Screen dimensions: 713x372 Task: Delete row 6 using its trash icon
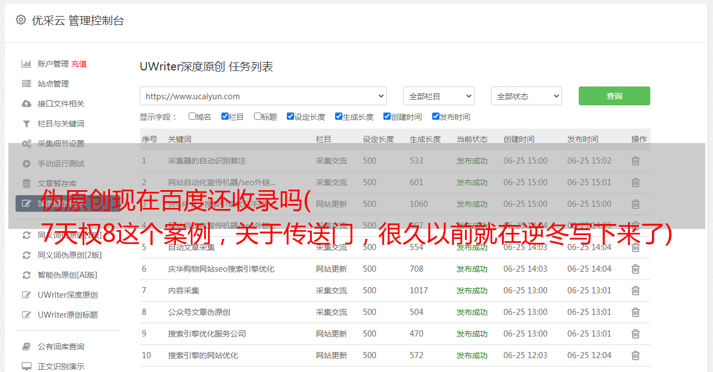tap(635, 269)
